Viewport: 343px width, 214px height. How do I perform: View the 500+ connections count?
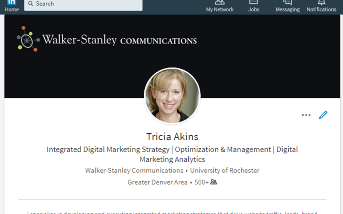[x=201, y=182]
